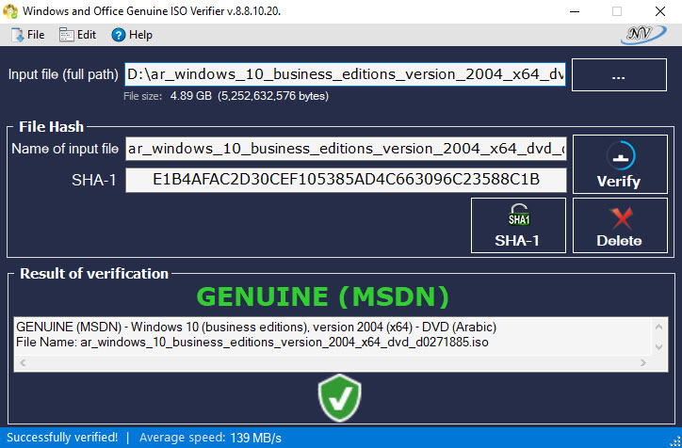Open the File menu
This screenshot has width=682, height=448.
point(28,35)
